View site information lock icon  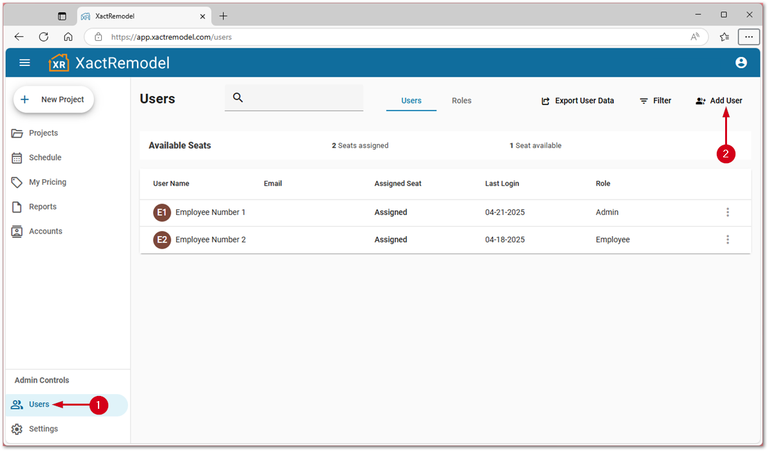98,37
